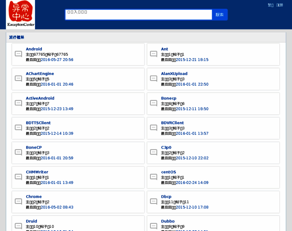Image resolution: width=292 pixels, height=231 pixels.
Task: Click the ExceptionCenter logo
Action: coord(20,14)
